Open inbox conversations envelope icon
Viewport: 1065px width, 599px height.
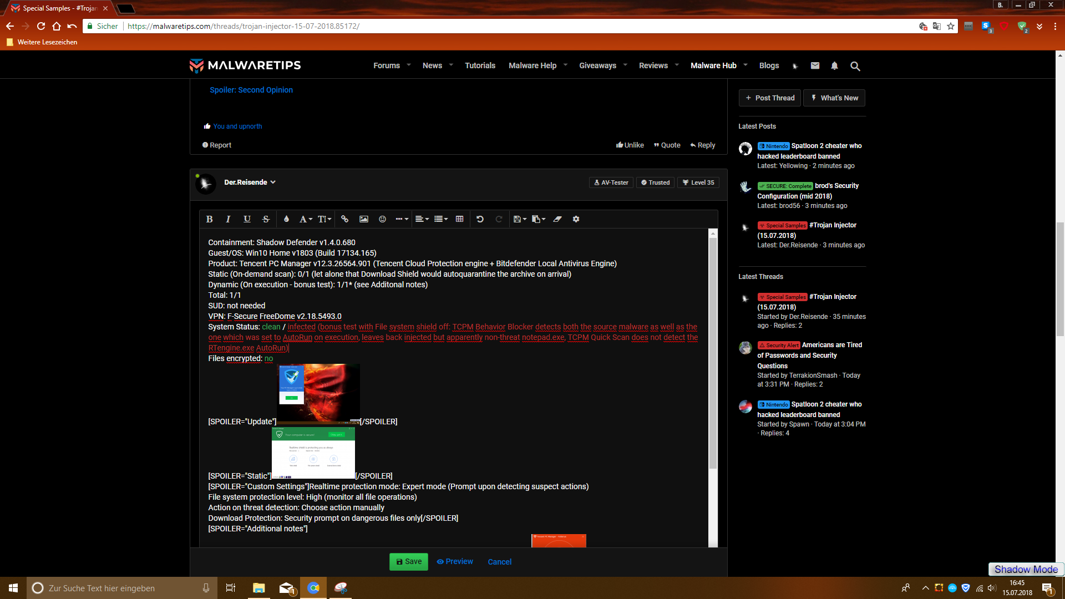[x=815, y=65]
